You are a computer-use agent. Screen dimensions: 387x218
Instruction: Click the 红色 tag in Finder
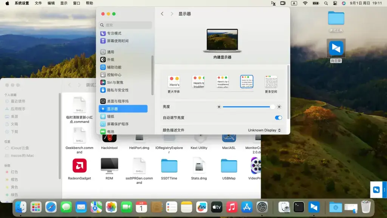(x=11, y=172)
